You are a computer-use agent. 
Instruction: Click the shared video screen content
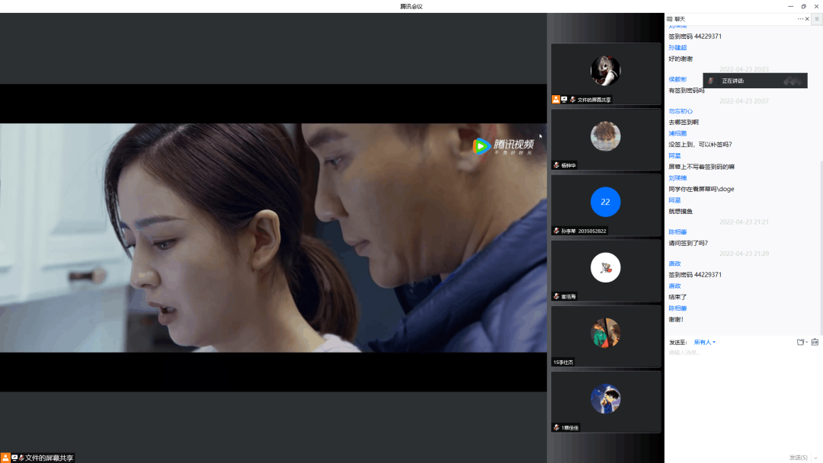pos(273,238)
